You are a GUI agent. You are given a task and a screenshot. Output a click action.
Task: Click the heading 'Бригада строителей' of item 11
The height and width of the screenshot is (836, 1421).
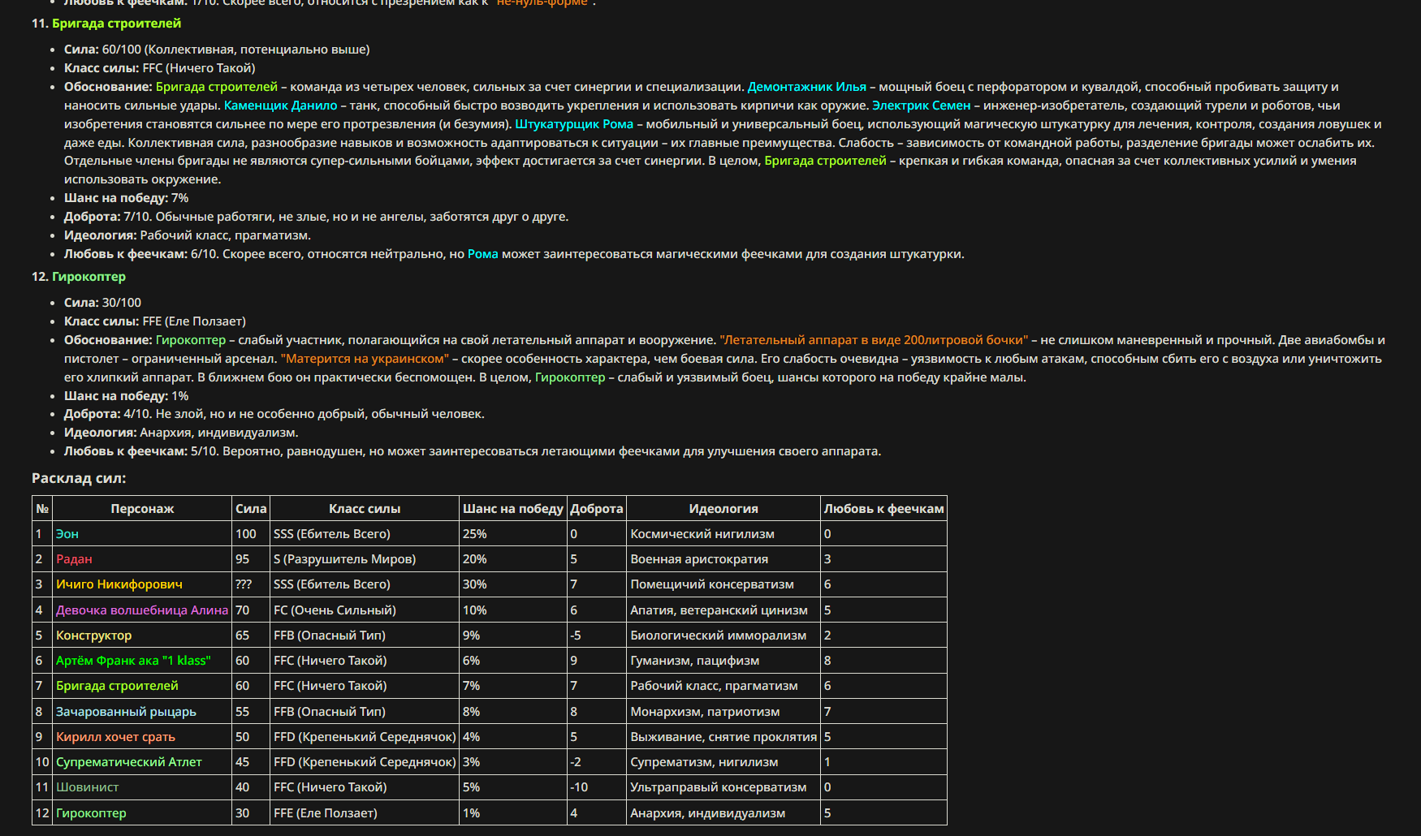(116, 24)
